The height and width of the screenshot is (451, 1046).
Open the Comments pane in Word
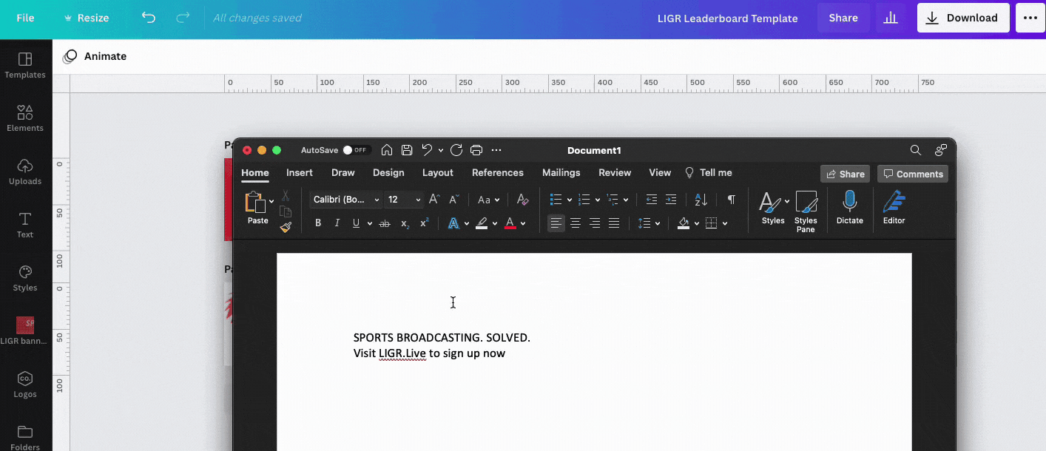(x=913, y=174)
